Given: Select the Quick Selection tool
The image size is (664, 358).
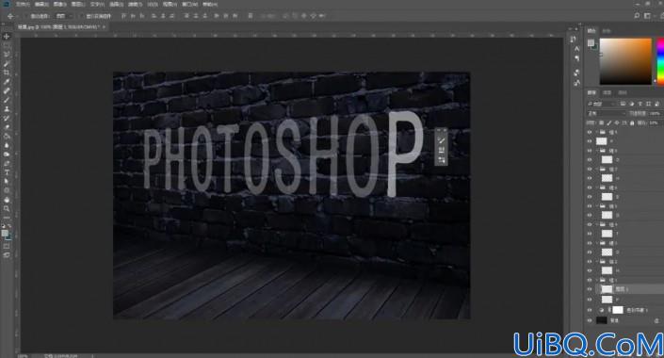Looking at the screenshot, I should click(x=7, y=63).
